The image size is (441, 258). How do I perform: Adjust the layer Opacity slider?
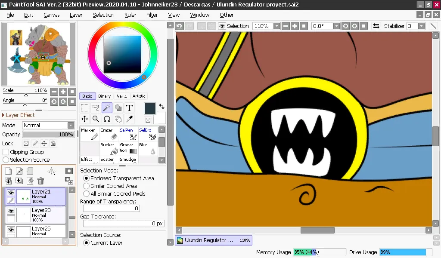48,135
